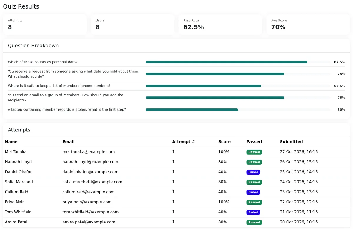Click the progress bar for the personal data question
The image size is (353, 229).
click(x=238, y=62)
